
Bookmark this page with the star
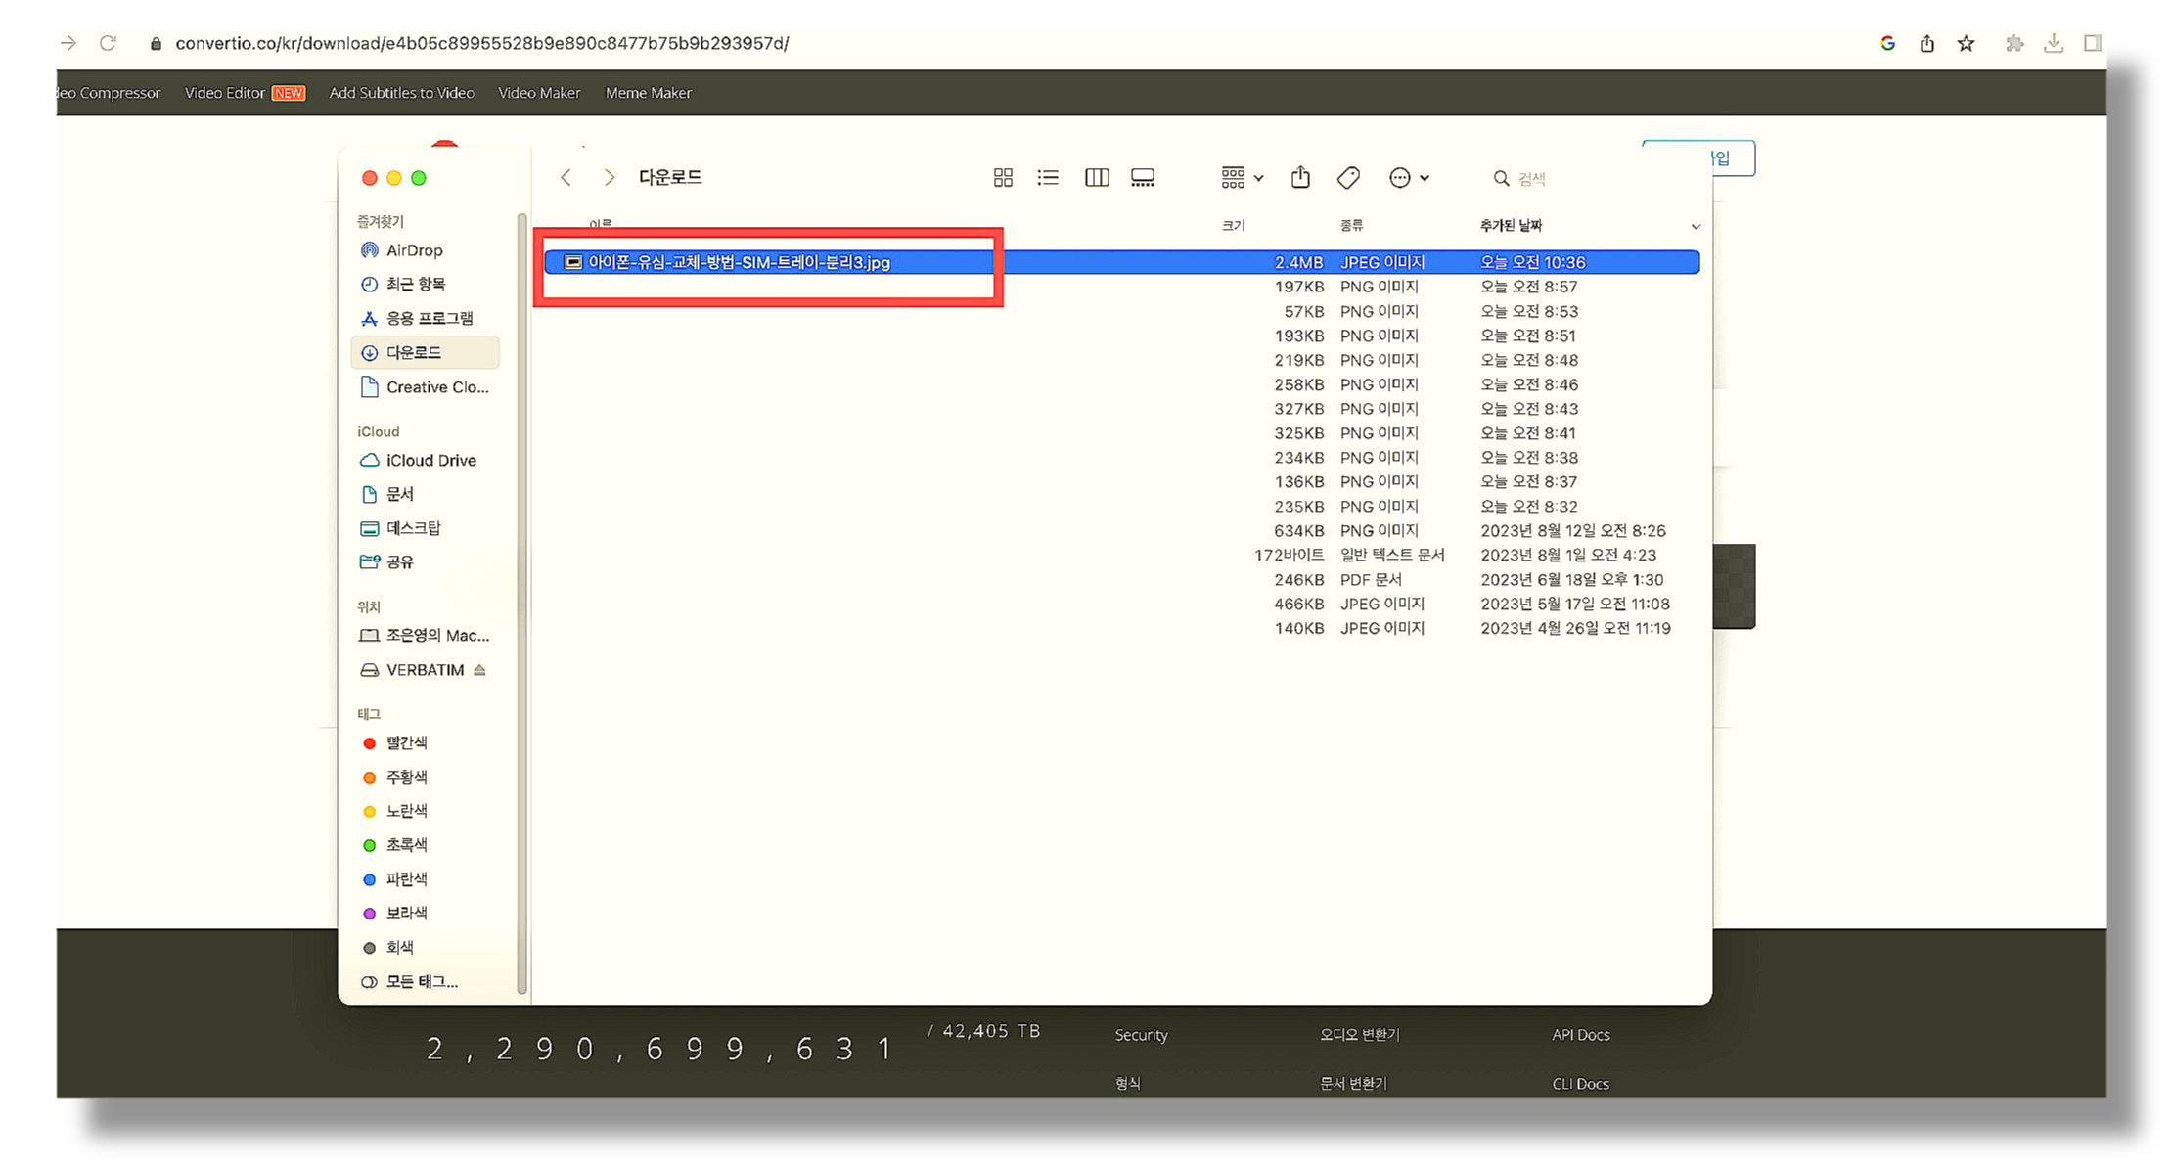click(1966, 43)
